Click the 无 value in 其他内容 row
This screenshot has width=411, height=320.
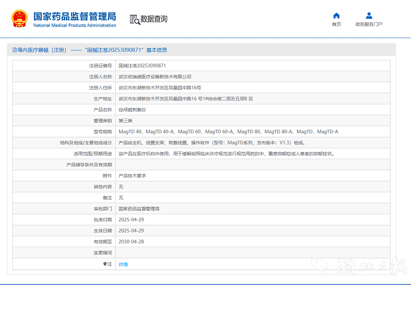(x=121, y=187)
